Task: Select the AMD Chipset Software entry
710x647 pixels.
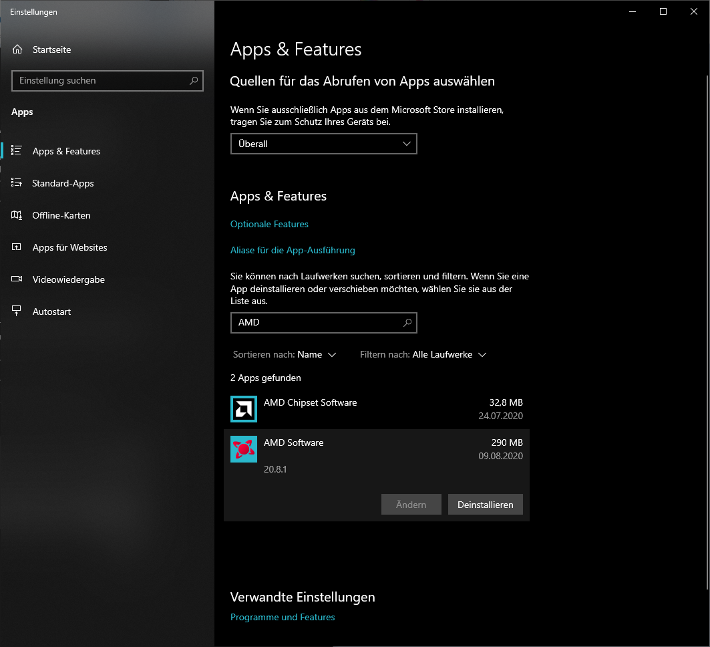Action: click(377, 409)
